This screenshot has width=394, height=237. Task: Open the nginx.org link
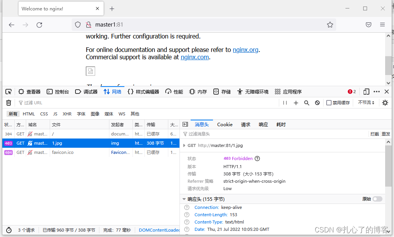pyautogui.click(x=245, y=50)
